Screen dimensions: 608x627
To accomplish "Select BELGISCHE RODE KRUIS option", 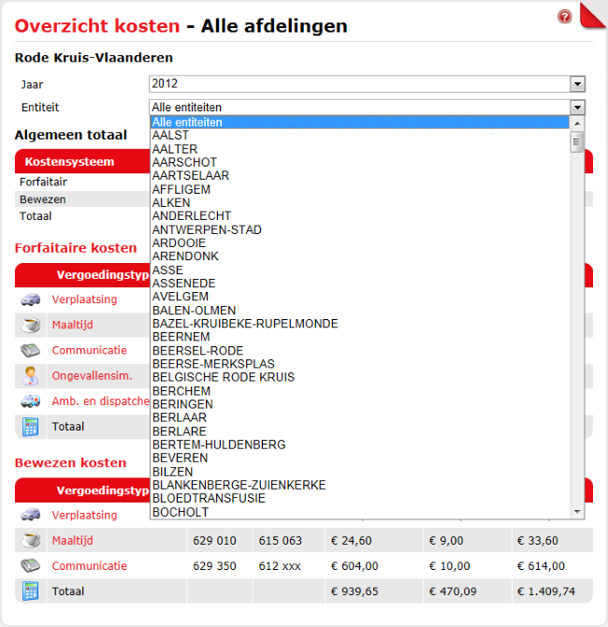I will (360, 377).
